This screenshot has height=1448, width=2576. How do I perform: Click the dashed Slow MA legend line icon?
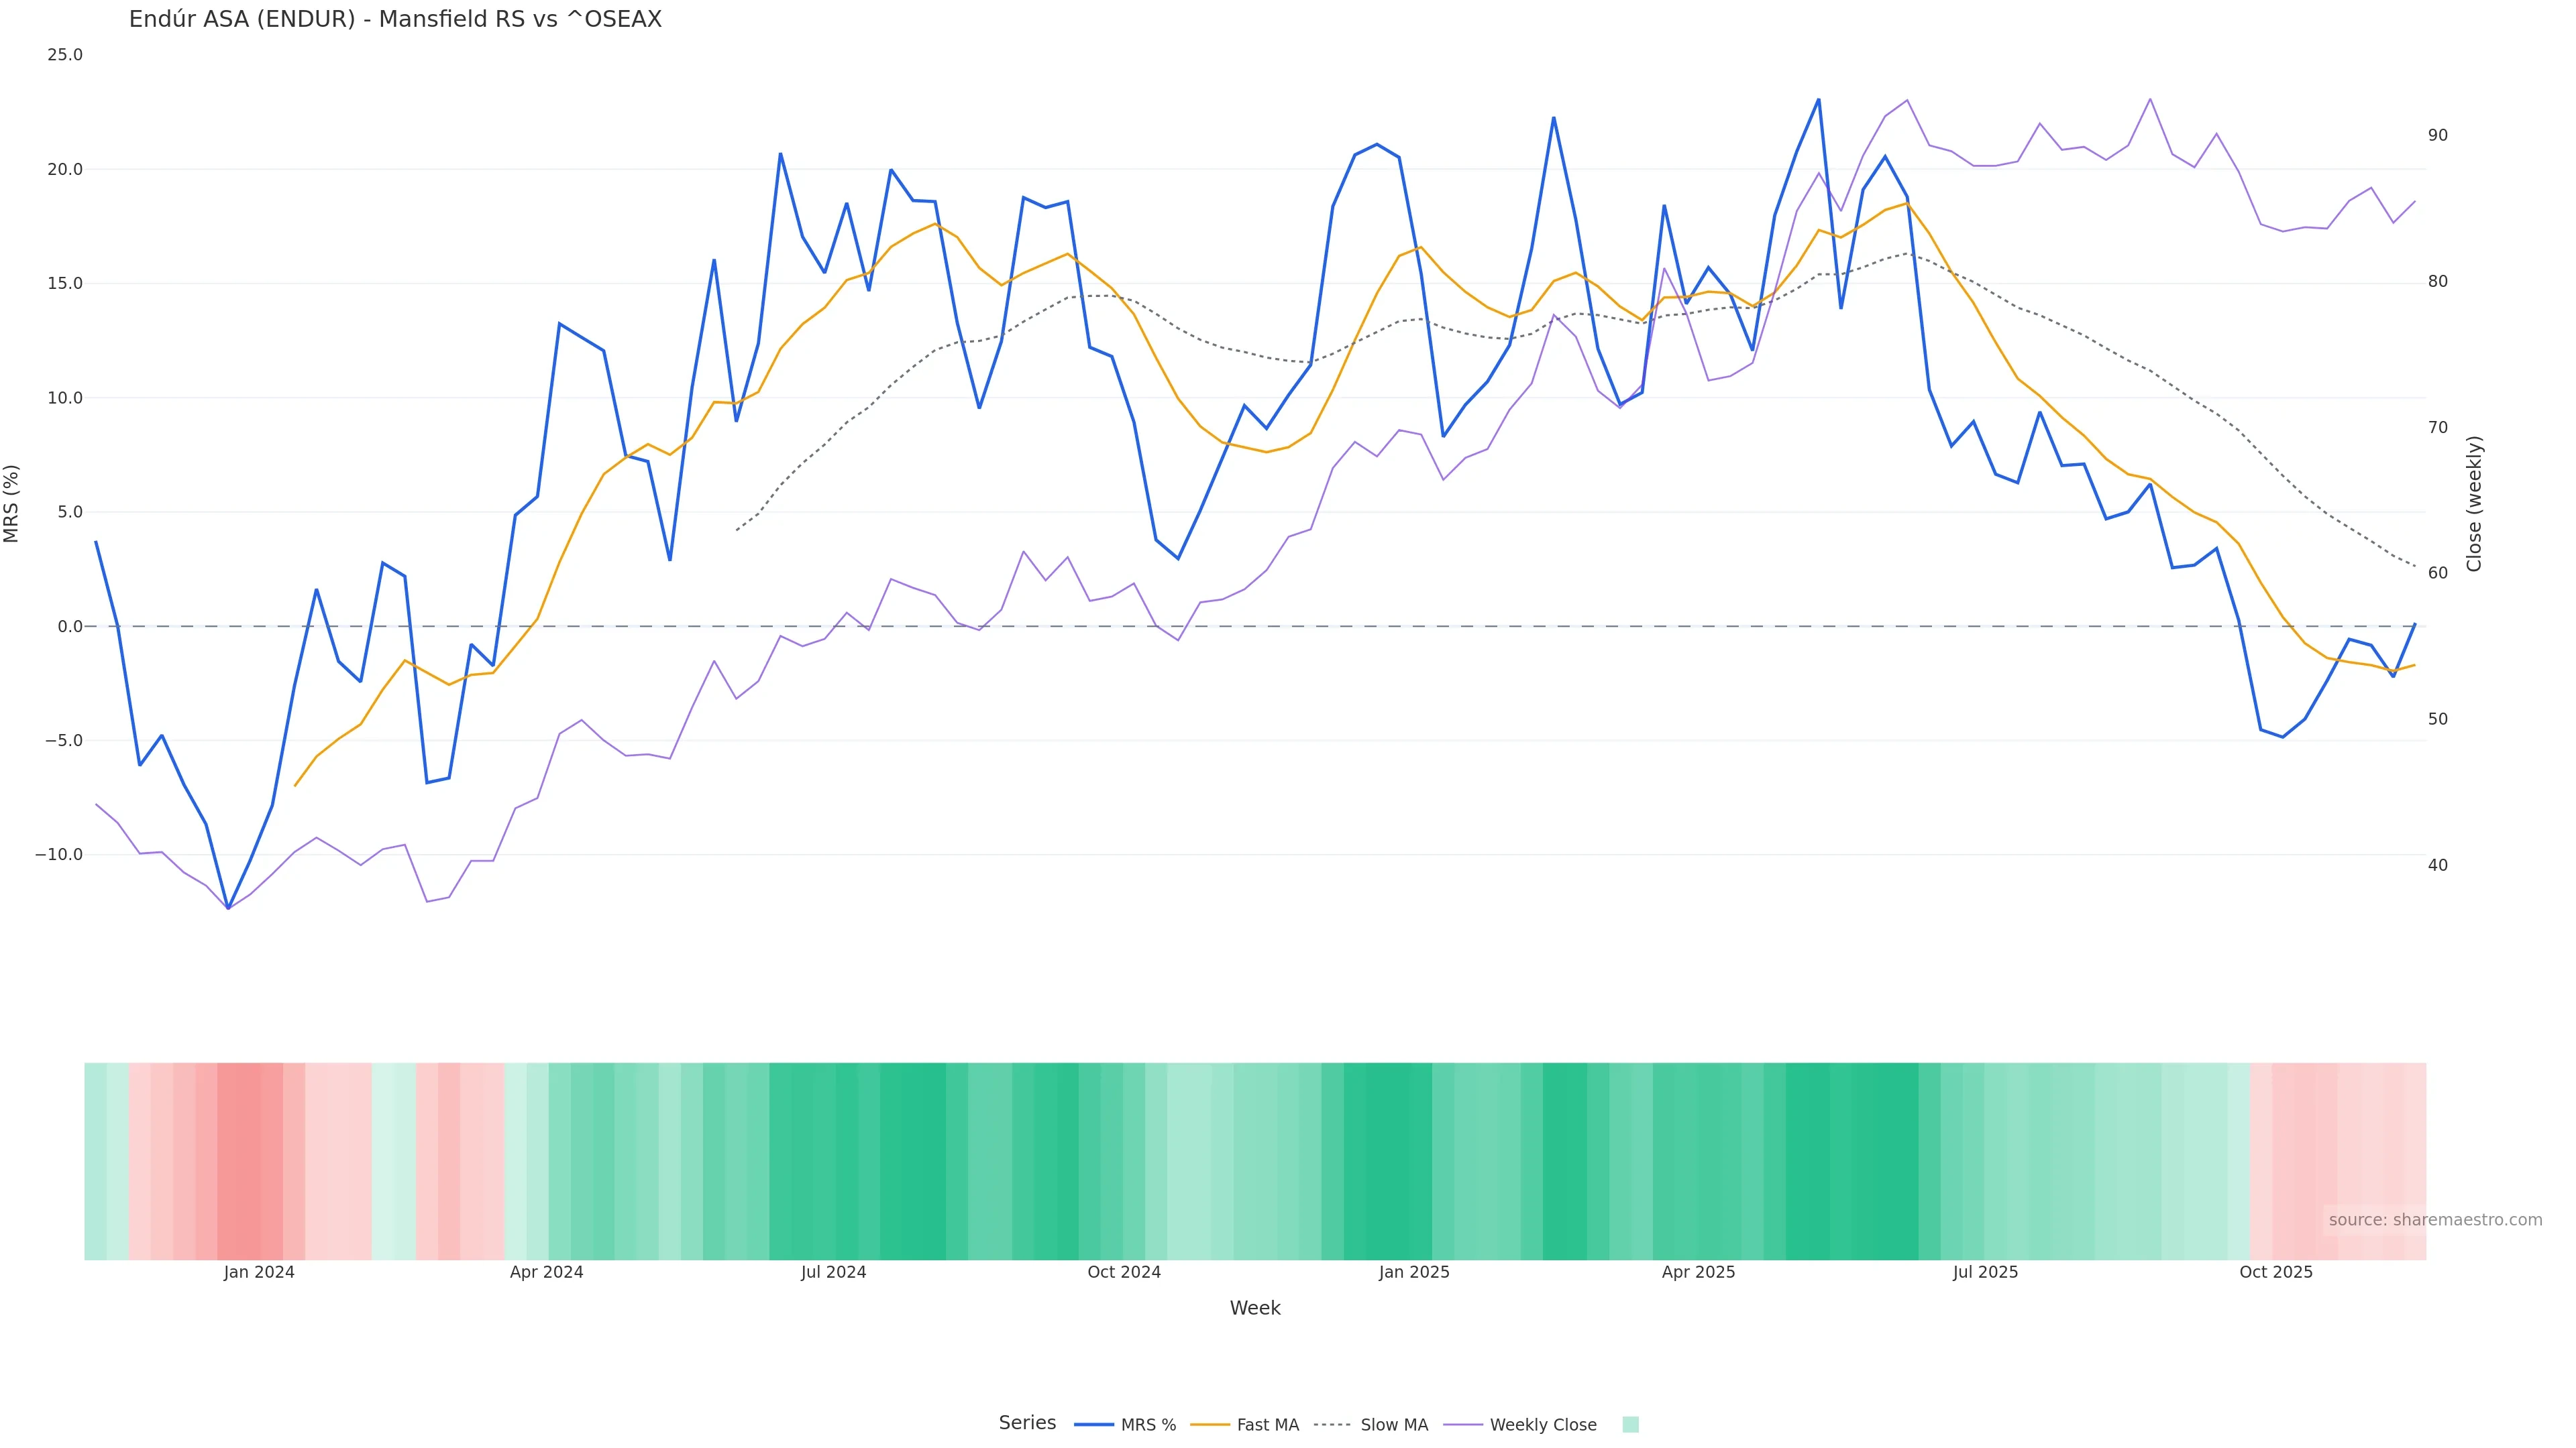point(1332,1425)
